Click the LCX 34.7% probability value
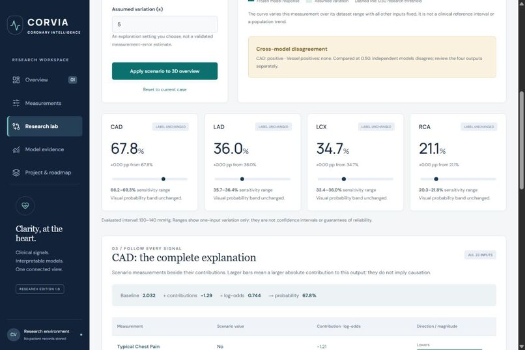Screen dimensions: 525x350 coord(333,149)
